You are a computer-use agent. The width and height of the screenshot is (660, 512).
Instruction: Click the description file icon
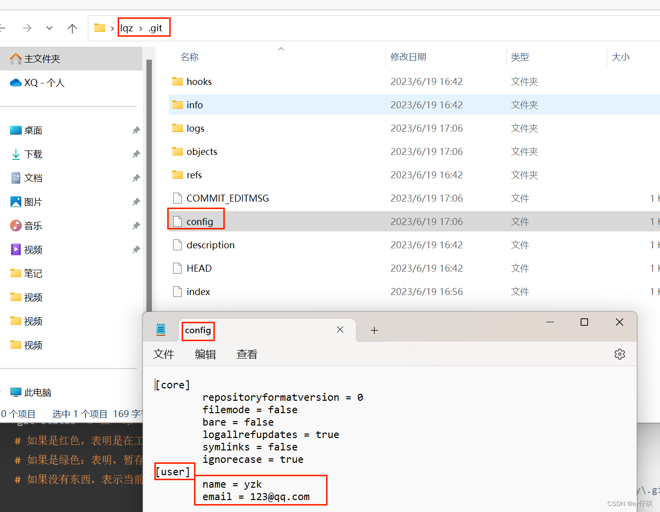pyautogui.click(x=177, y=245)
